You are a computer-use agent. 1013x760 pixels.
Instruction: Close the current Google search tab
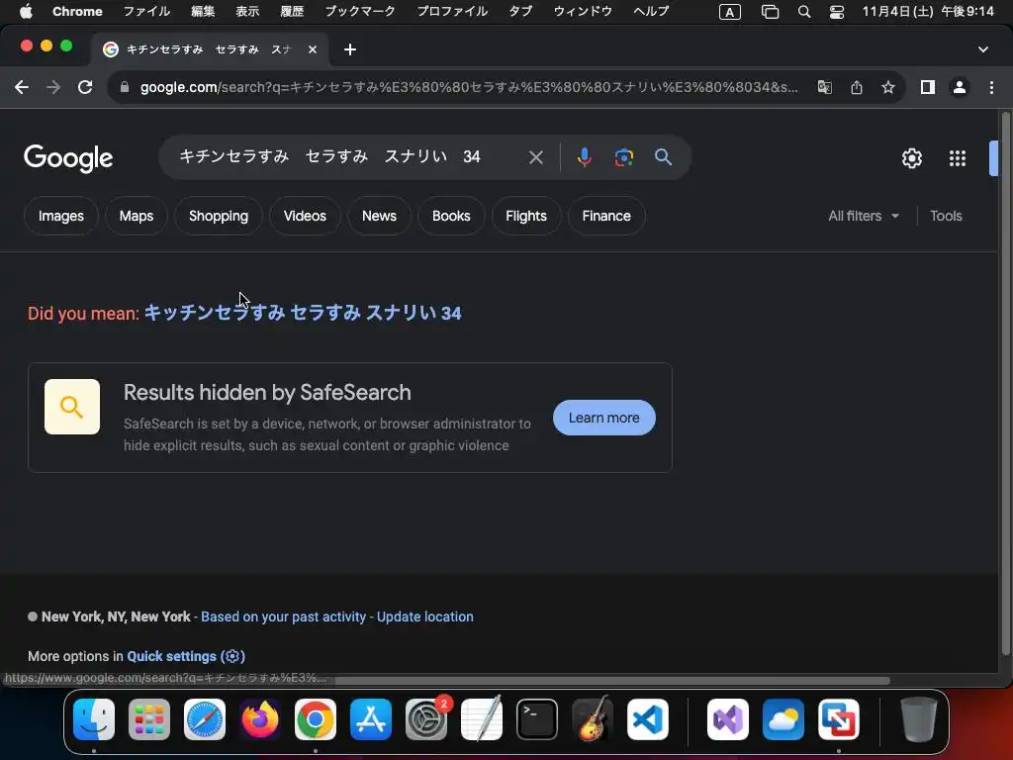(x=313, y=49)
